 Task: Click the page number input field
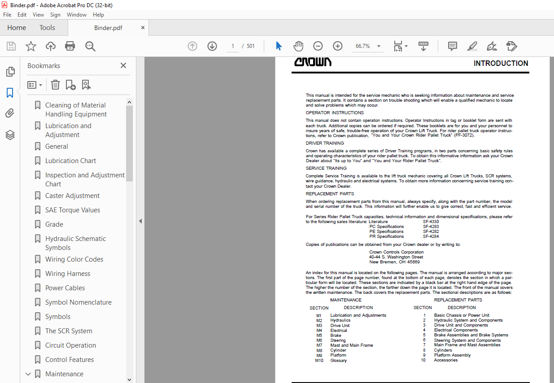(x=233, y=46)
